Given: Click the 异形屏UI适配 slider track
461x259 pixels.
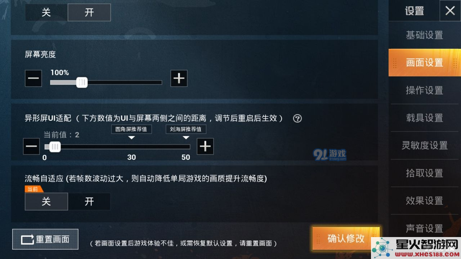Looking at the screenshot, I should click(117, 147).
